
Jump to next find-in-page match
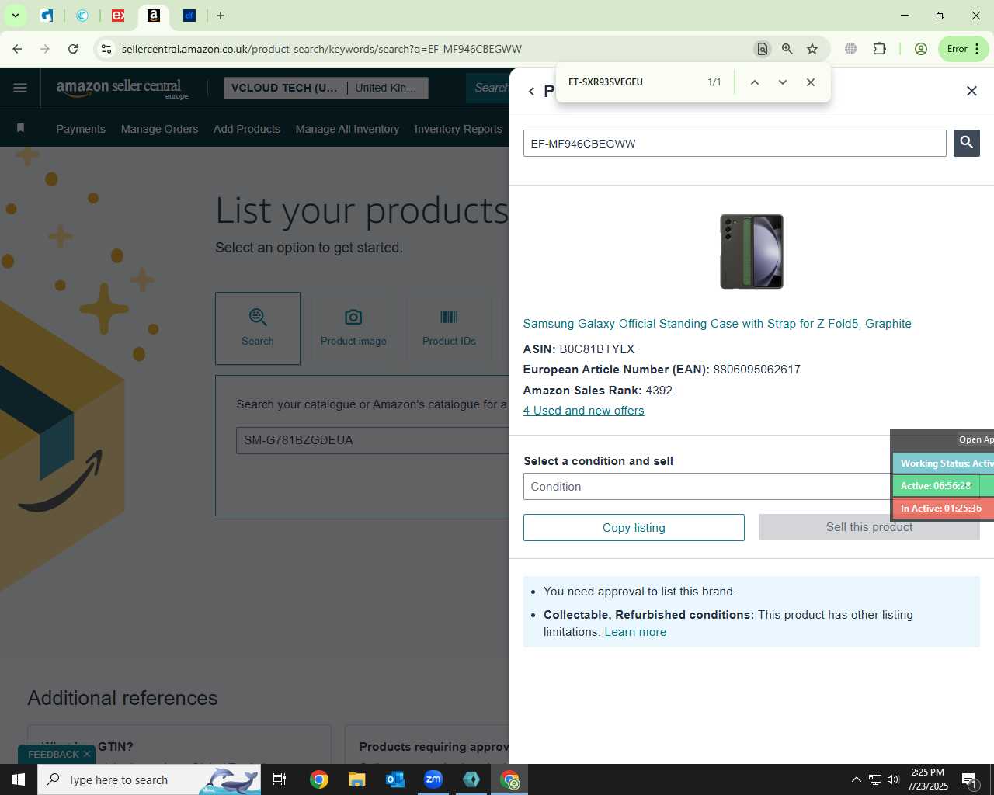(783, 82)
